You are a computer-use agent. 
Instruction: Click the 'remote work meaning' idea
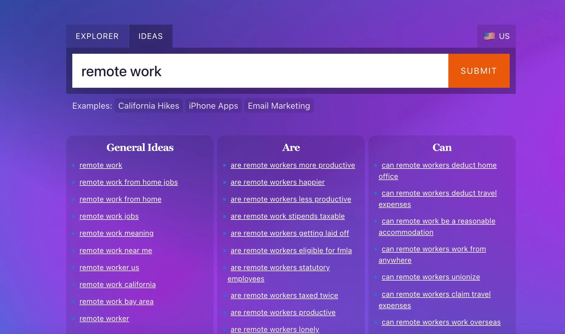click(116, 233)
